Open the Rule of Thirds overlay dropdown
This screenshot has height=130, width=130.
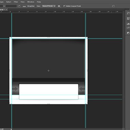coord(49,6)
